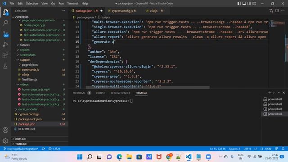Screen dimensions: 288x162
Task: Toggle primary side bar layout icon
Action: tap(239, 4)
